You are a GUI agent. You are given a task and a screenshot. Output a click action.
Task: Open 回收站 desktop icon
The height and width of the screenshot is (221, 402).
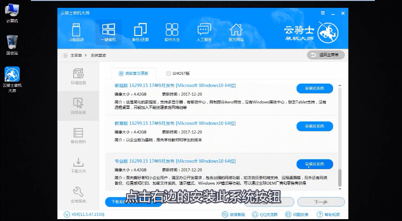click(12, 45)
